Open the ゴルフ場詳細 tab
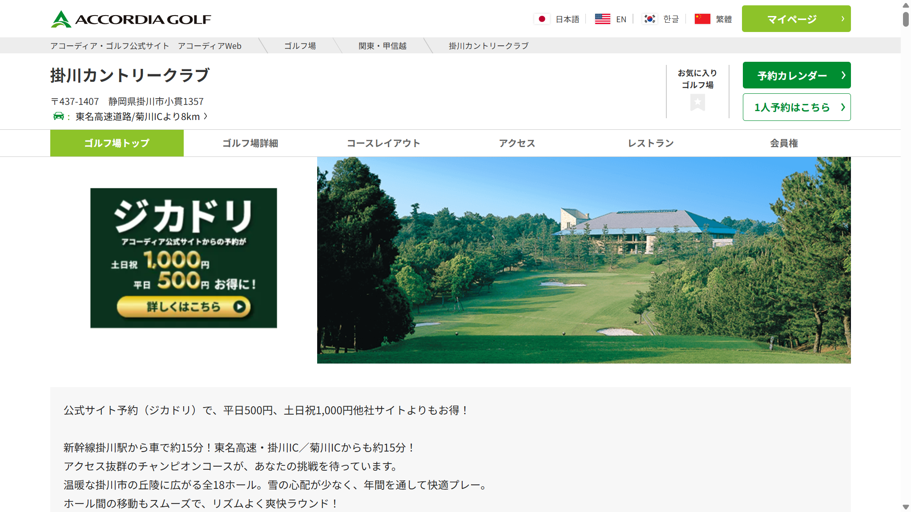 click(250, 143)
